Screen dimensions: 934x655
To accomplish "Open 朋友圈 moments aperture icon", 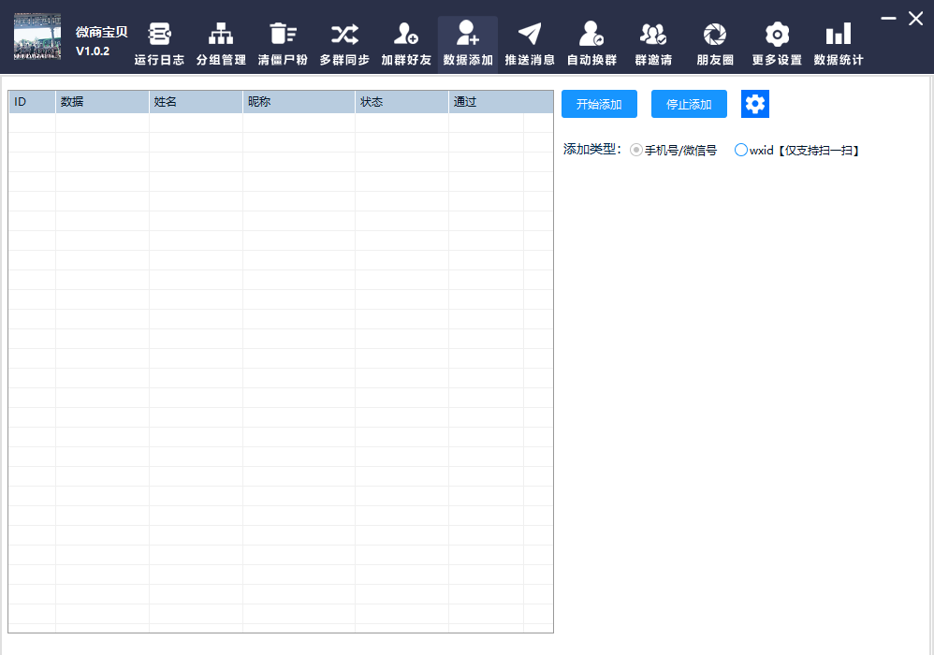I will [x=715, y=36].
